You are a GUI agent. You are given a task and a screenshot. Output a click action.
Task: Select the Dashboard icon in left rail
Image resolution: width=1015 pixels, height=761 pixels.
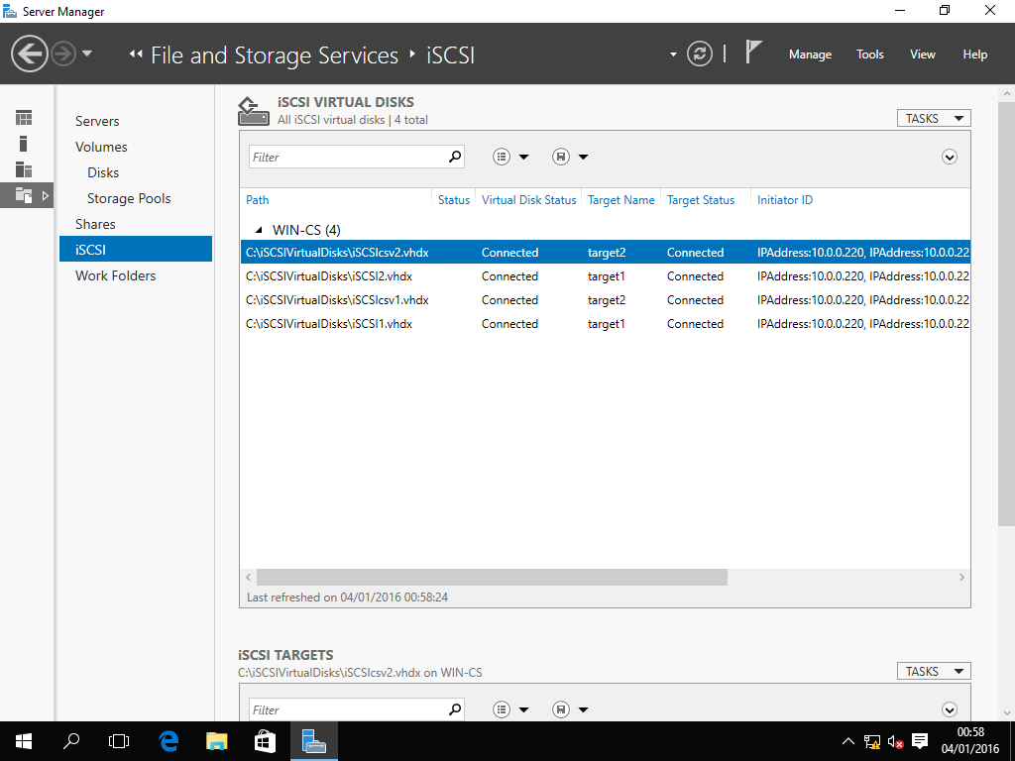(x=24, y=118)
